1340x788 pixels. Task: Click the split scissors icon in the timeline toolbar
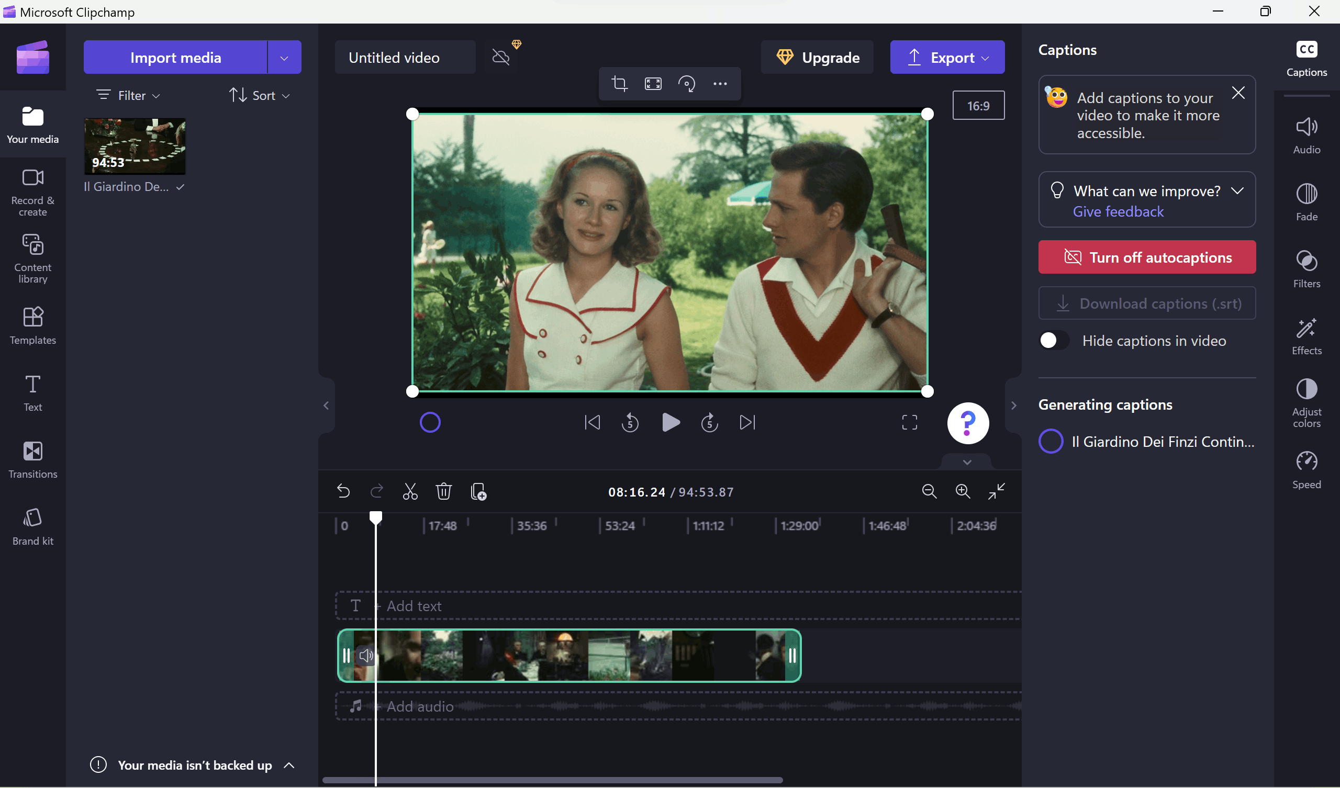tap(410, 491)
